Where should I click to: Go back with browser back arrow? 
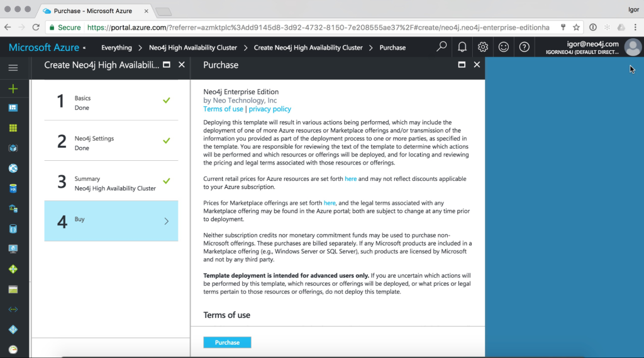8,28
